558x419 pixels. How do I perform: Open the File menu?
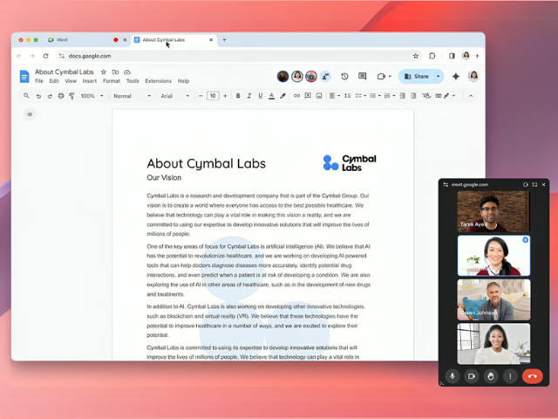point(39,81)
